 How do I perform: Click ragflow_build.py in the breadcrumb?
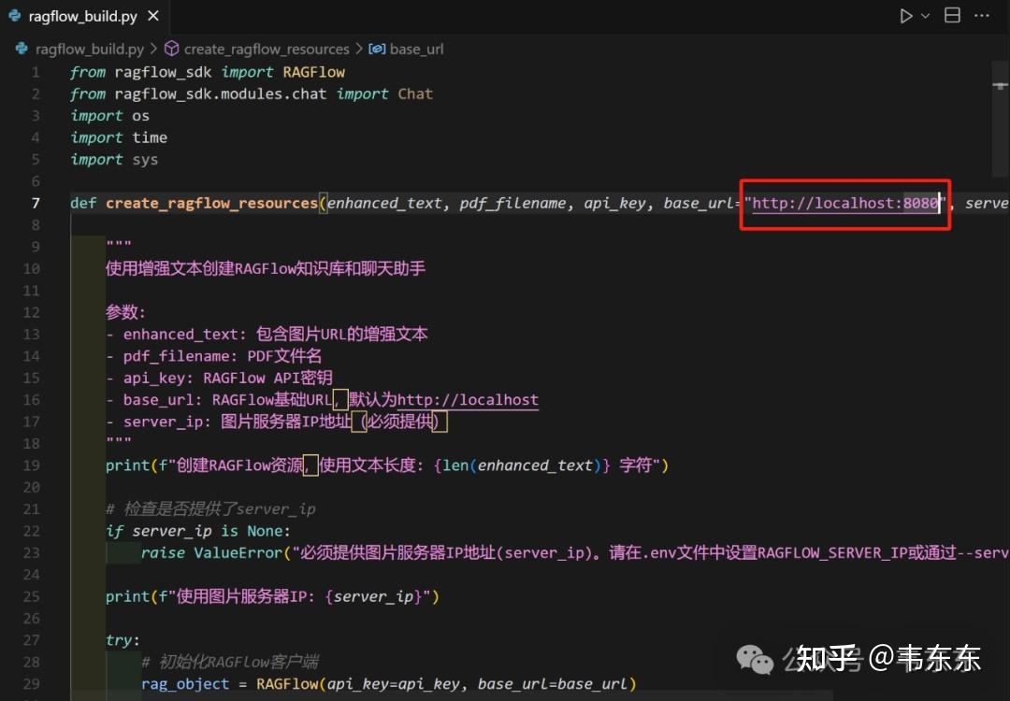coord(90,49)
